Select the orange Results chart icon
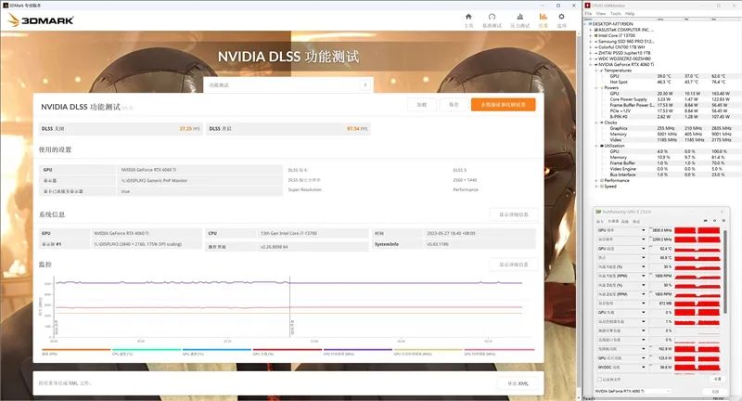Screen dimensions: 742x401 (x=543, y=17)
